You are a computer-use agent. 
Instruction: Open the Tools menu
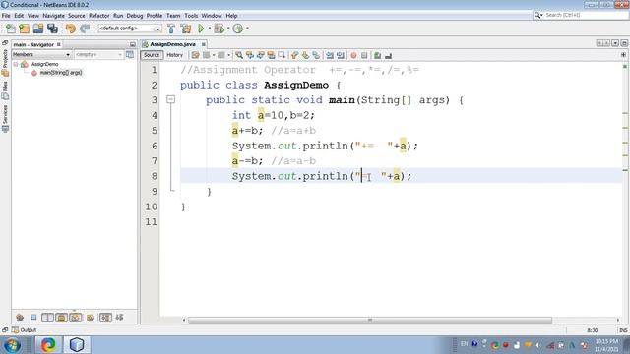point(191,16)
